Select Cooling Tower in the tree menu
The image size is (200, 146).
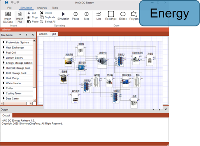click(x=14, y=94)
